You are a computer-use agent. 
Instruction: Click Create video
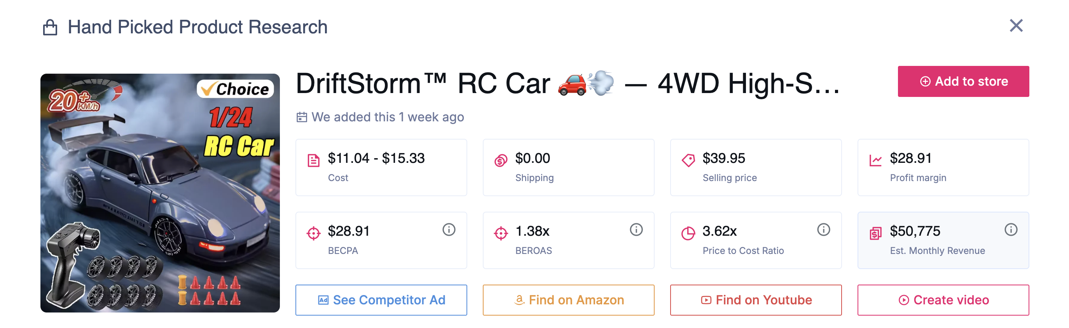[943, 300]
